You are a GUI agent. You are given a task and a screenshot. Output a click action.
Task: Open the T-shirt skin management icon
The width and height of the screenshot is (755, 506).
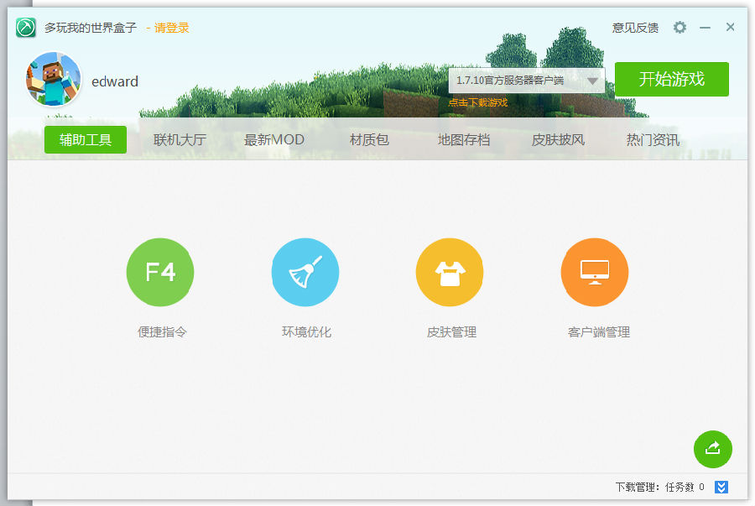(450, 272)
